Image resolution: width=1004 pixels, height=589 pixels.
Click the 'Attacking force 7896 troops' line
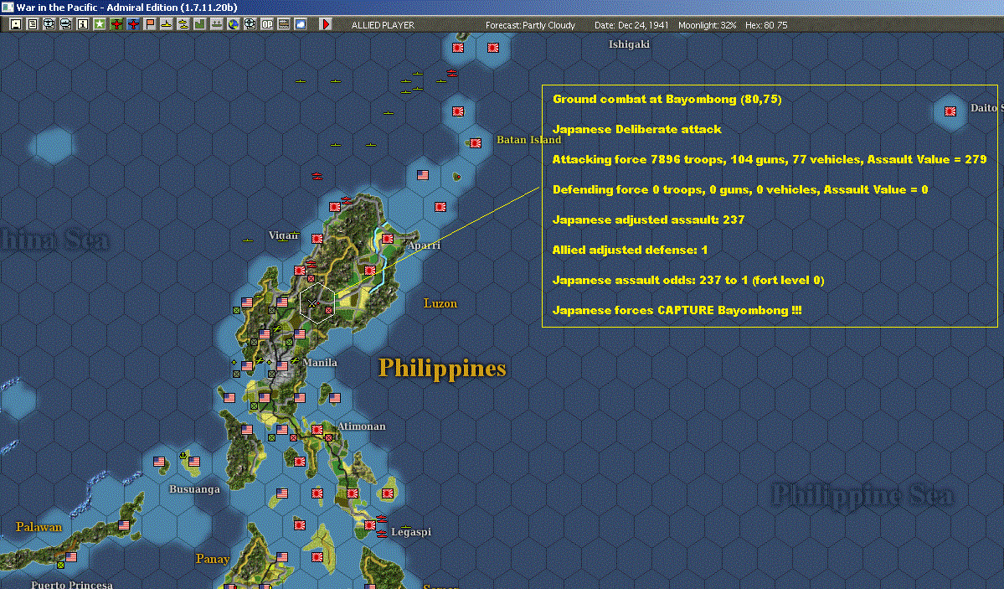tap(769, 159)
